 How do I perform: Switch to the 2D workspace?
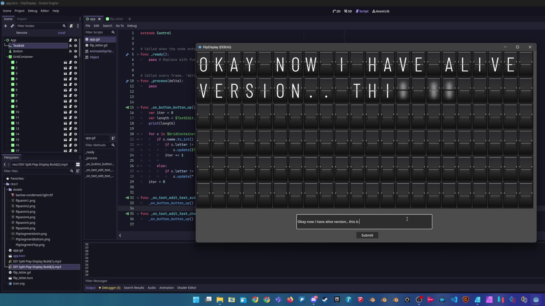pos(336,11)
